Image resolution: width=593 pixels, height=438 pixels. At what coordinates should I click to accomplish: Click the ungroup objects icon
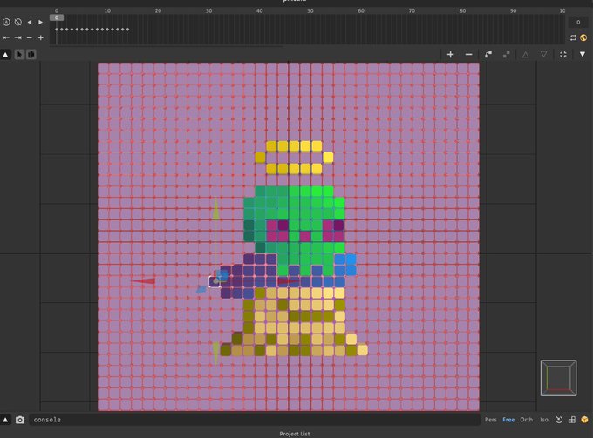(507, 55)
